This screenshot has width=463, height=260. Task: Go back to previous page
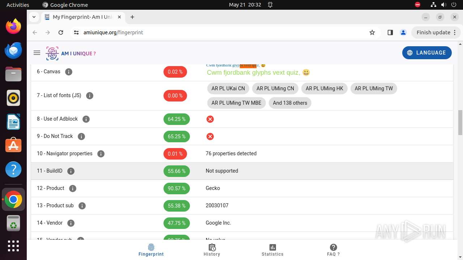(x=35, y=32)
